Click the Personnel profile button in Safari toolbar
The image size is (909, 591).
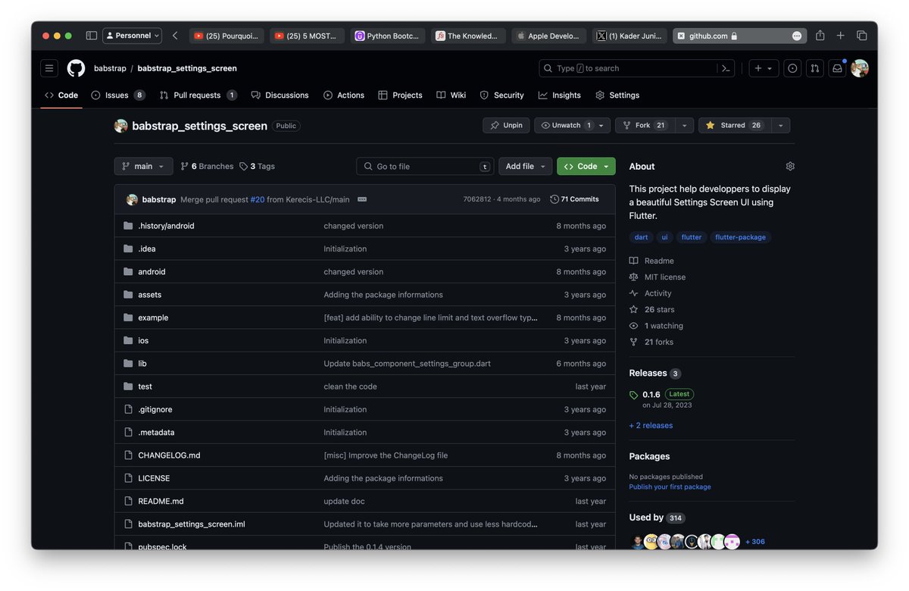point(132,36)
